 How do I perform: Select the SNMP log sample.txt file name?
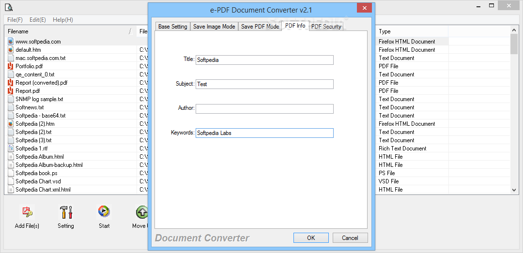(39, 99)
